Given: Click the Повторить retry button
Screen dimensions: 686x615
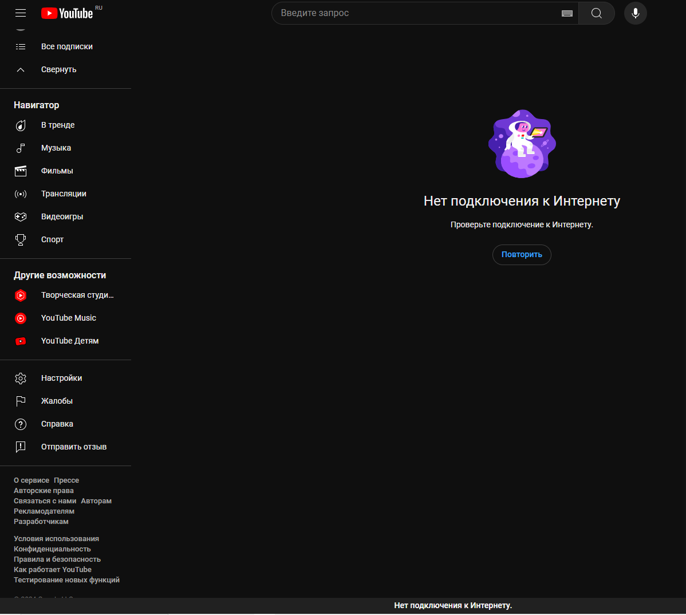Looking at the screenshot, I should (522, 255).
